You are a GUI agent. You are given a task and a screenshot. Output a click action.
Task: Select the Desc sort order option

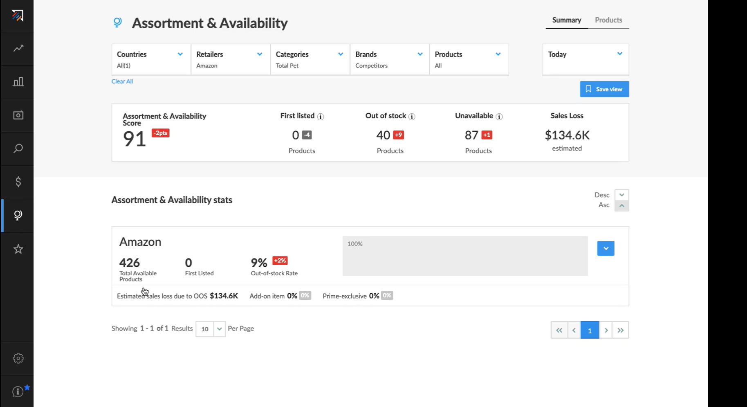pyautogui.click(x=621, y=195)
